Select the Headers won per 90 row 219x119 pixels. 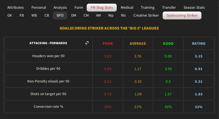pos(48,56)
